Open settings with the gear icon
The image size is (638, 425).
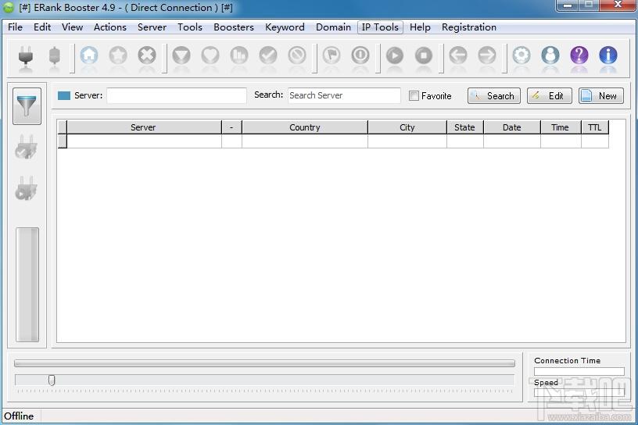click(522, 55)
